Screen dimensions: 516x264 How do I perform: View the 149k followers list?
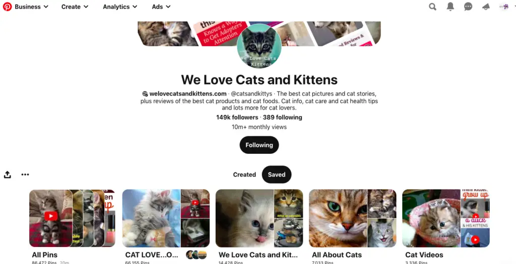click(237, 117)
